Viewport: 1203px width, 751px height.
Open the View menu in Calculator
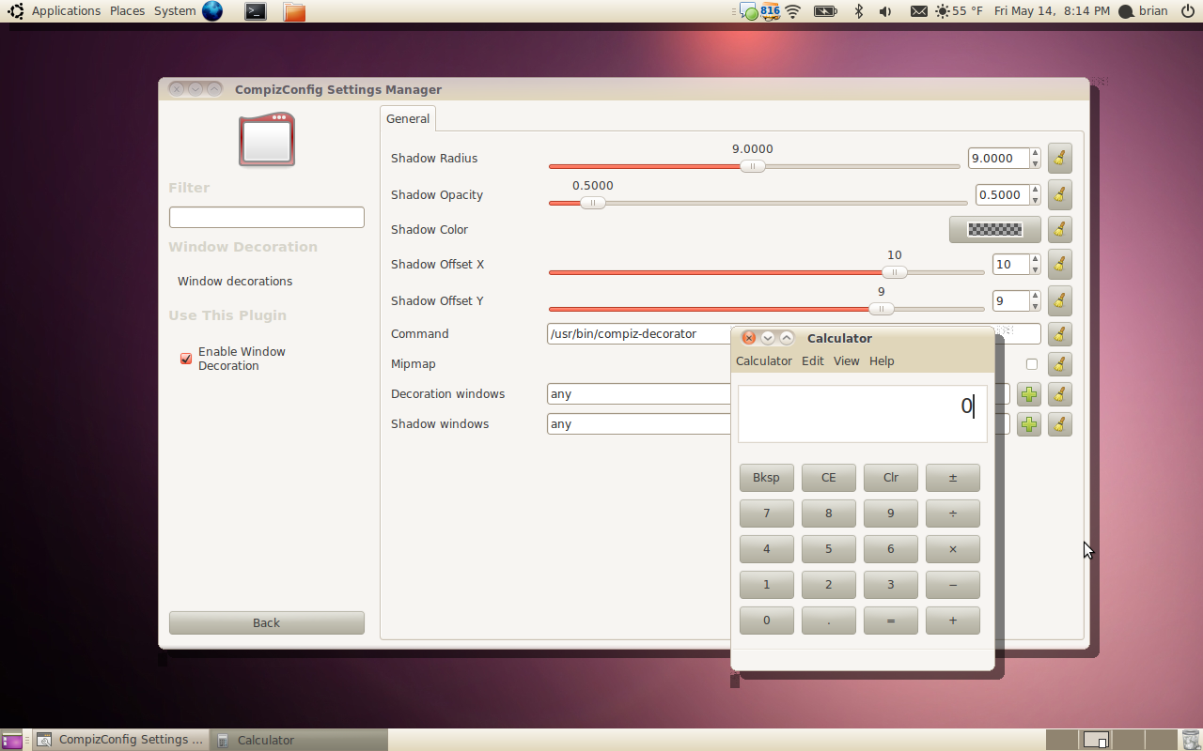[846, 361]
